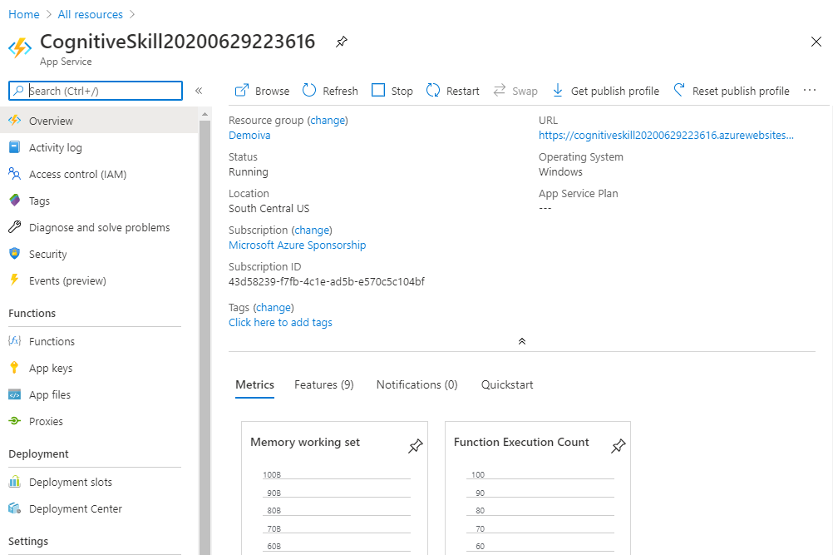Refresh the app service overview
Viewport: 833px width, 555px height.
pos(330,91)
